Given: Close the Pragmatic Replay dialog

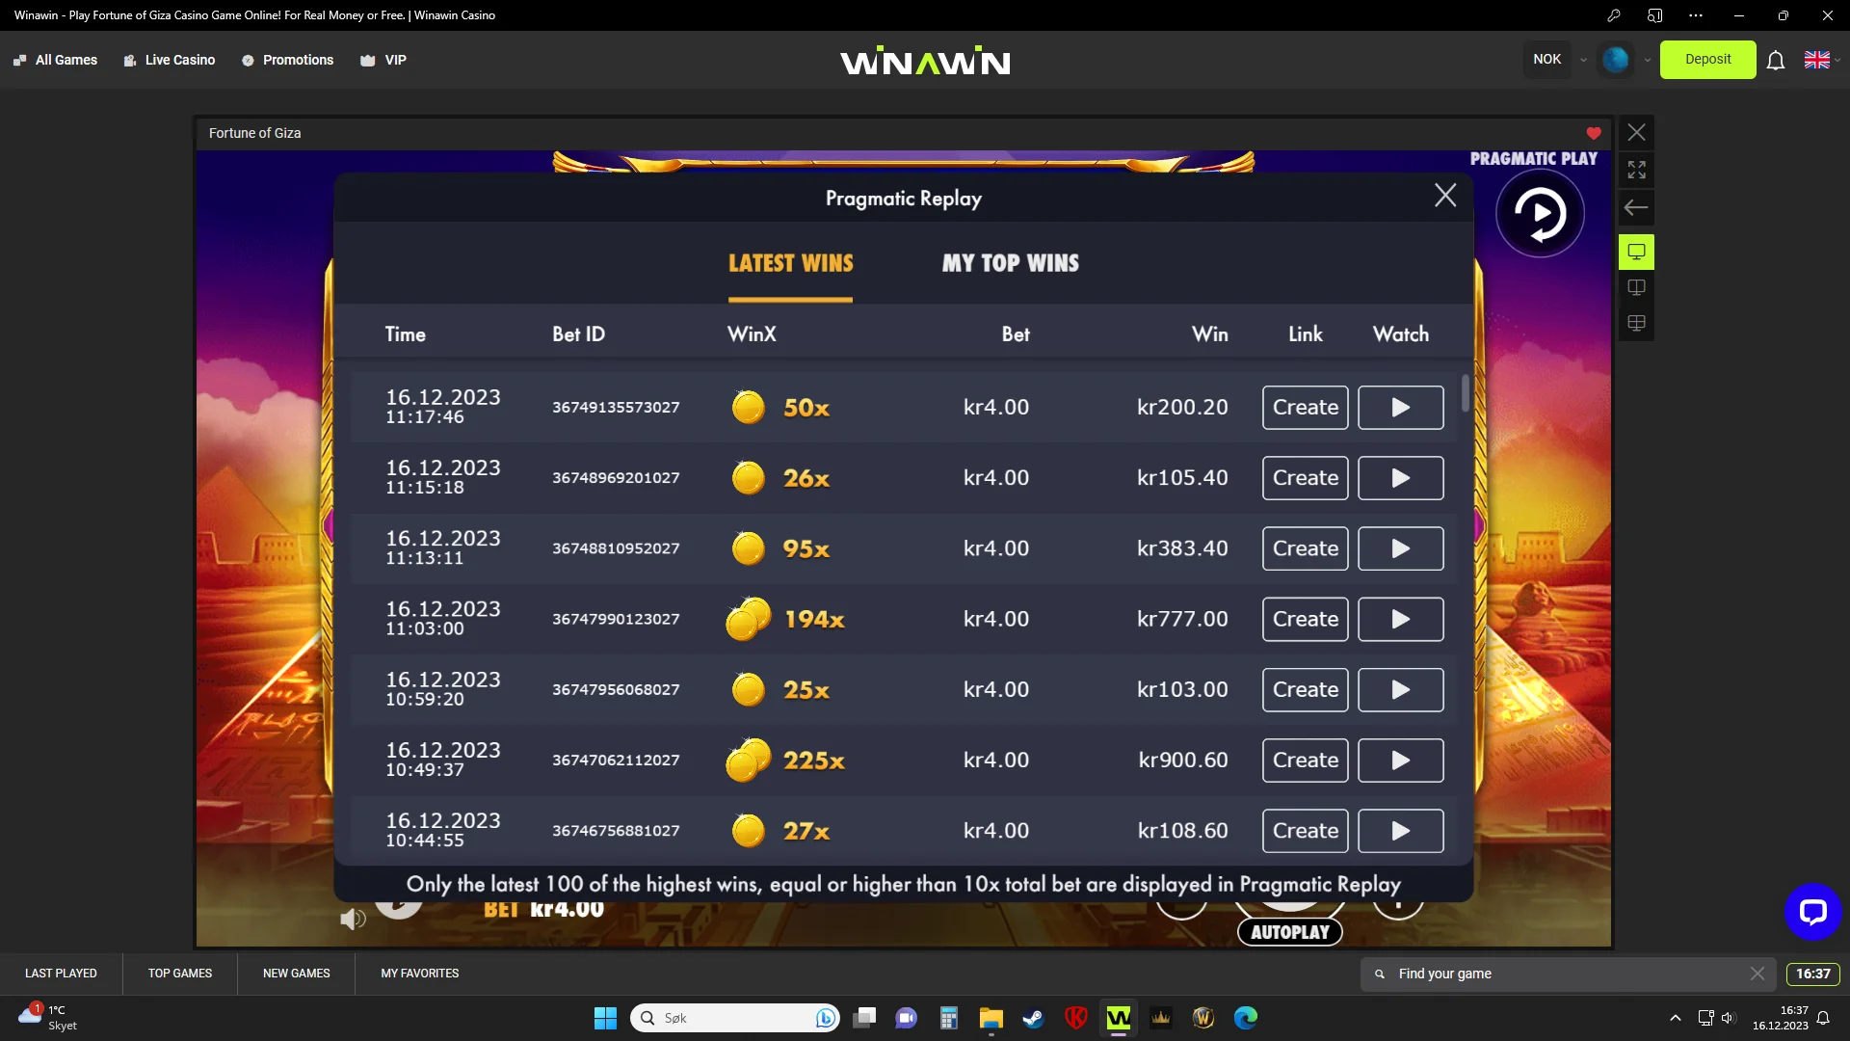Looking at the screenshot, I should pos(1444,196).
